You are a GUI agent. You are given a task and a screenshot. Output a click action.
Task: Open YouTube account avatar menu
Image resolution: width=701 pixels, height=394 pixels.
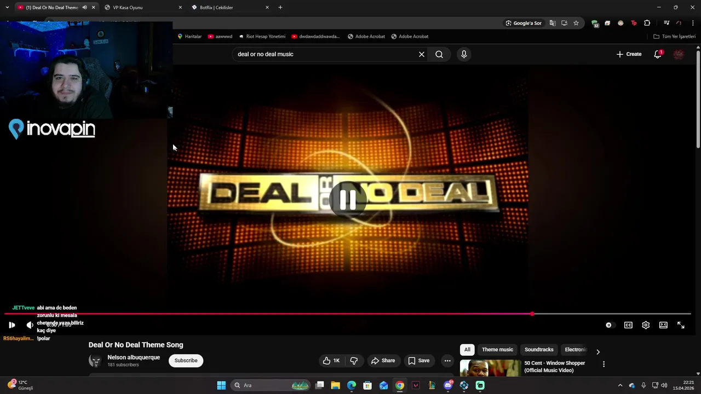[679, 54]
